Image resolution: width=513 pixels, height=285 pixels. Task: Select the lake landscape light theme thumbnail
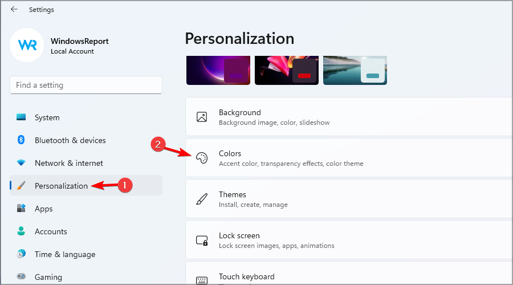(355, 70)
